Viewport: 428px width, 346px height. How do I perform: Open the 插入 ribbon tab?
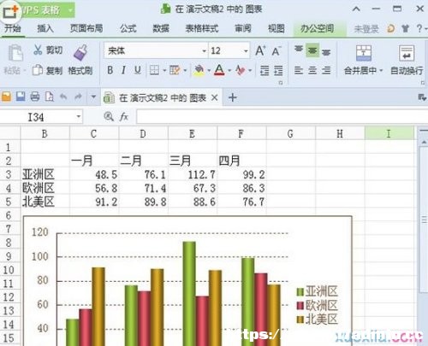tap(45, 28)
